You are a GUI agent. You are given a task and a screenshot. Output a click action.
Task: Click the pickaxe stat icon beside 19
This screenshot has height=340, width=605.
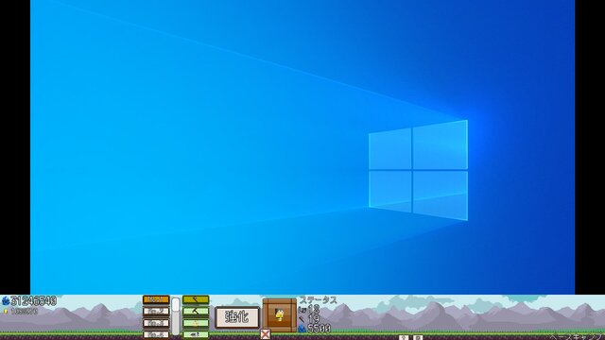302,319
